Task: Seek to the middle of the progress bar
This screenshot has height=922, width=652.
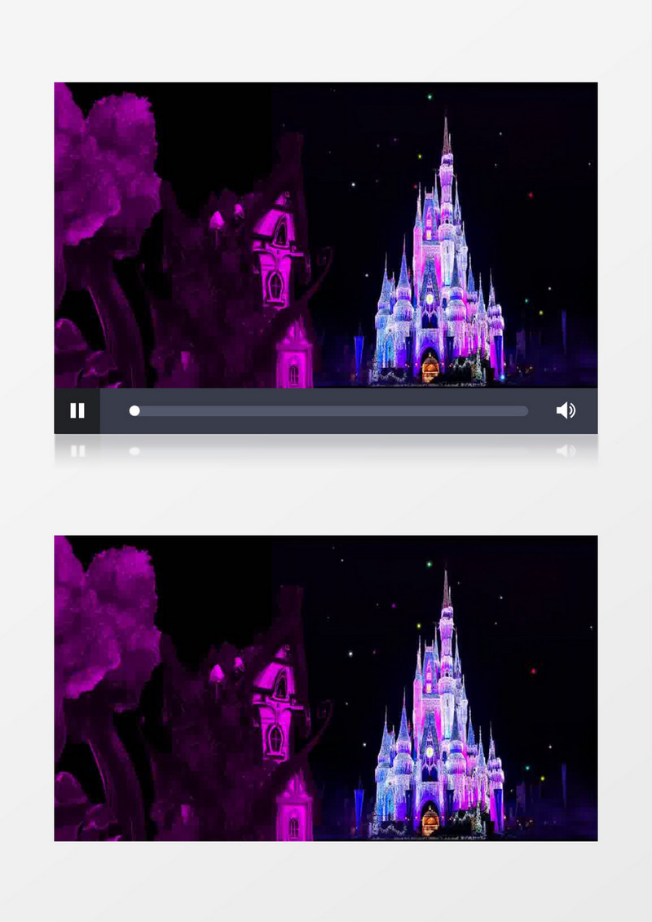Action: (329, 411)
